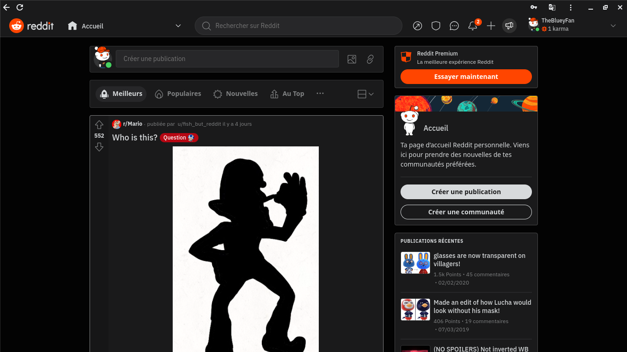Click the plus icon to create post
The height and width of the screenshot is (352, 627).
491,26
